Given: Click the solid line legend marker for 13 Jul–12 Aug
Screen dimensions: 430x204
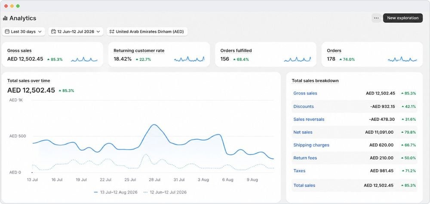Looking at the screenshot, I should [96, 192].
